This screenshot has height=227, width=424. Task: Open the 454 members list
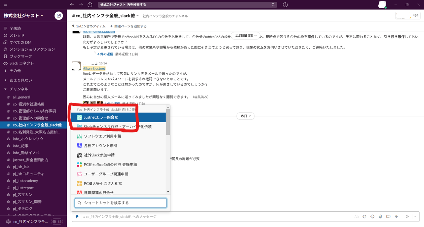tap(408, 16)
